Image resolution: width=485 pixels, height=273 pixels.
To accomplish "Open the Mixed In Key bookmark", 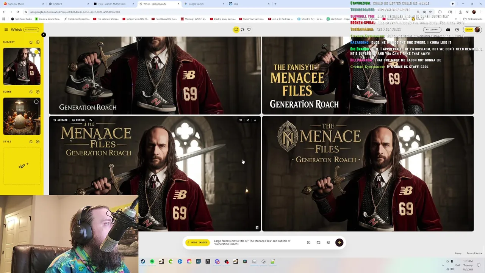I will 310,19.
